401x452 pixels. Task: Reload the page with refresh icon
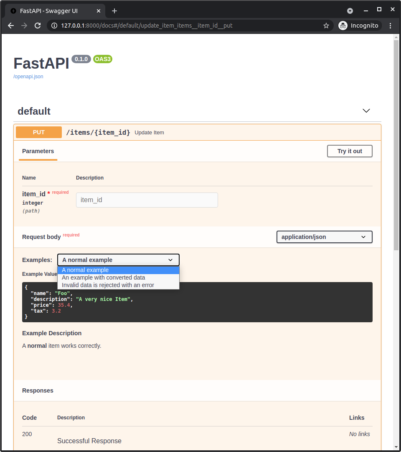click(38, 26)
